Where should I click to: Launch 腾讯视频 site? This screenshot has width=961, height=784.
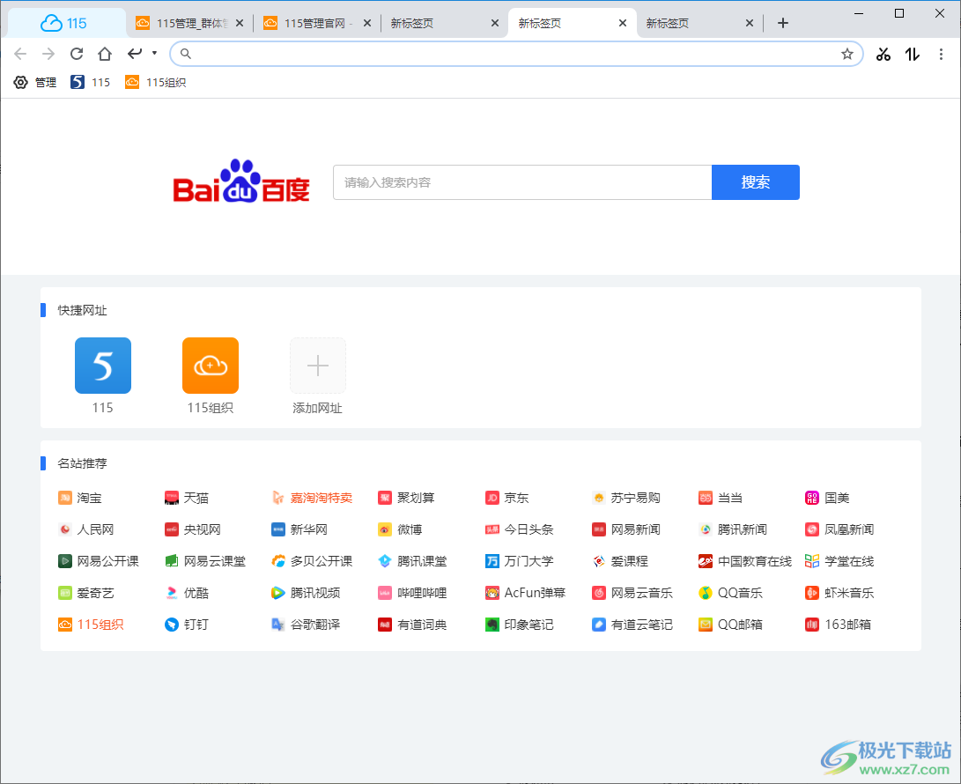pyautogui.click(x=306, y=593)
